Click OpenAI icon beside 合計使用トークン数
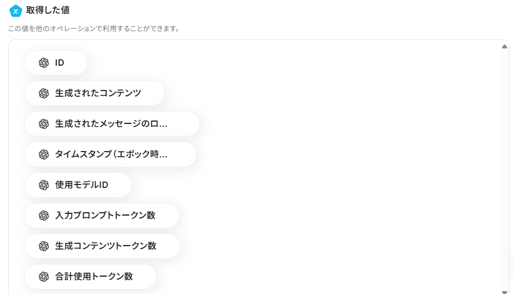This screenshot has width=513, height=294. click(44, 277)
